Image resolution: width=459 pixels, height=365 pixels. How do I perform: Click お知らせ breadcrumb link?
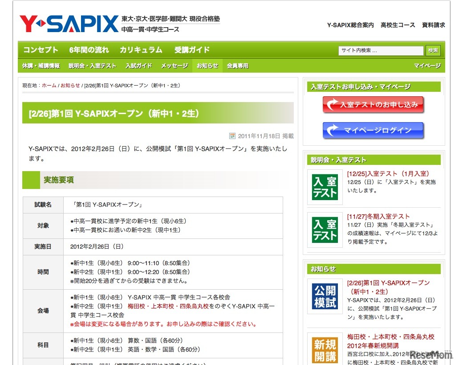pos(70,86)
